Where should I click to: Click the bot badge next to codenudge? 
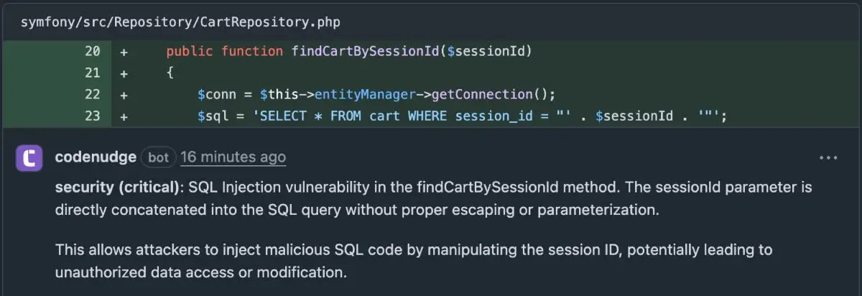pyautogui.click(x=157, y=157)
